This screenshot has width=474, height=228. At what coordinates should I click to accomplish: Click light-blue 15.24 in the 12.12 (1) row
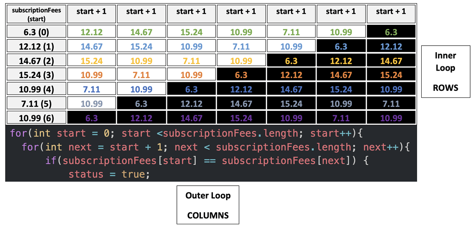tap(141, 46)
